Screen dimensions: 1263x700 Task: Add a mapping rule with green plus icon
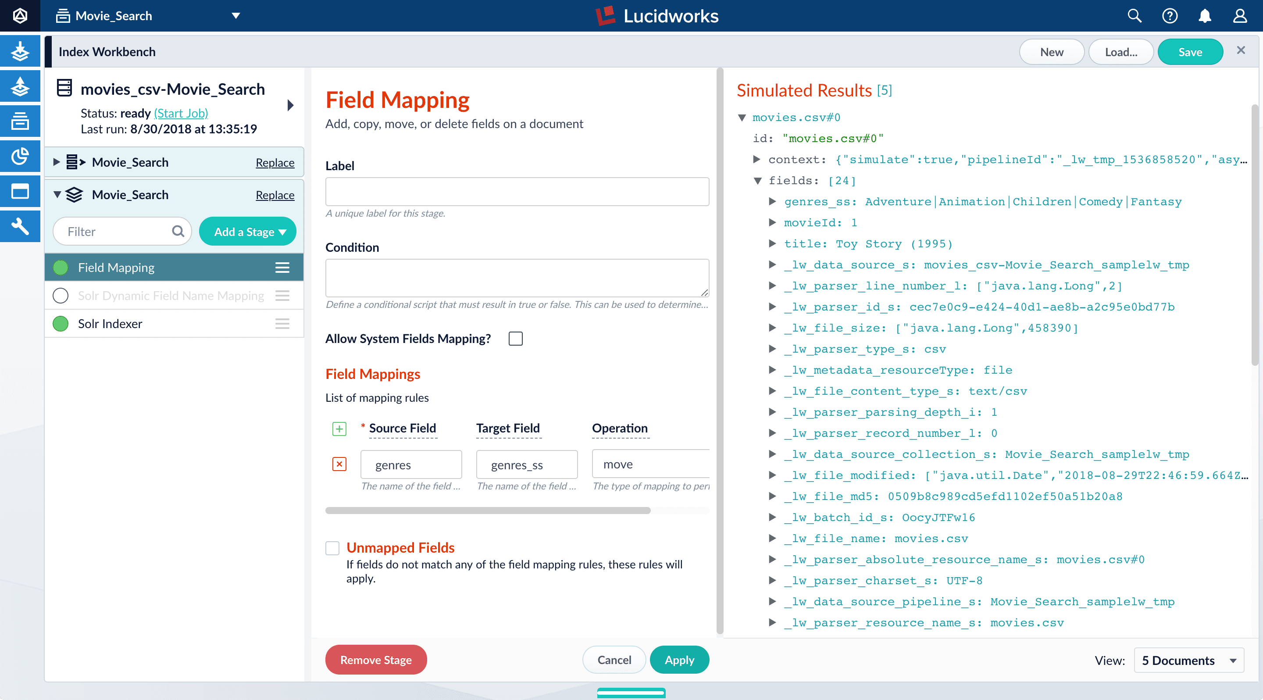pos(339,429)
